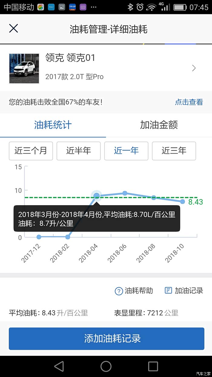
Task: Select the 2017-12 data point on chart
Action: (39, 237)
